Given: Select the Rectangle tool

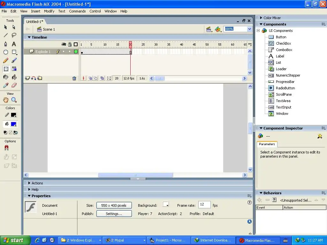Looking at the screenshot, I should coord(14,52).
